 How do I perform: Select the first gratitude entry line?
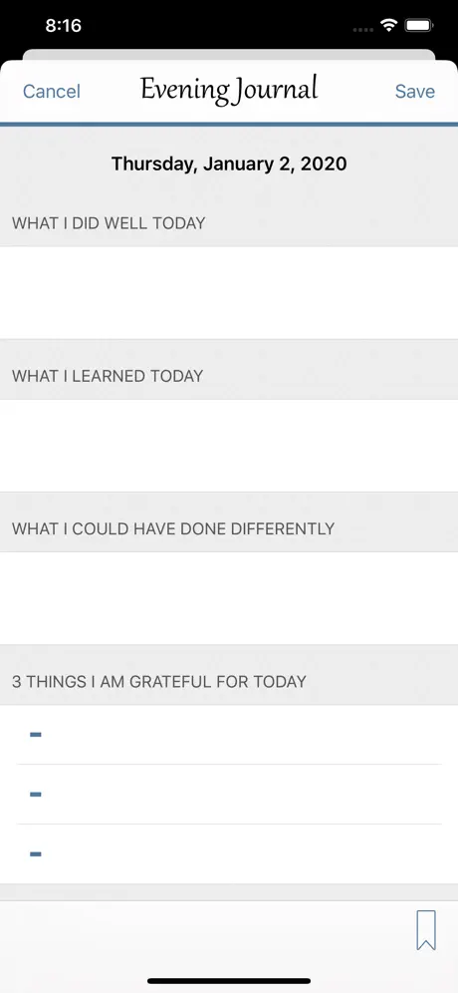pos(229,735)
